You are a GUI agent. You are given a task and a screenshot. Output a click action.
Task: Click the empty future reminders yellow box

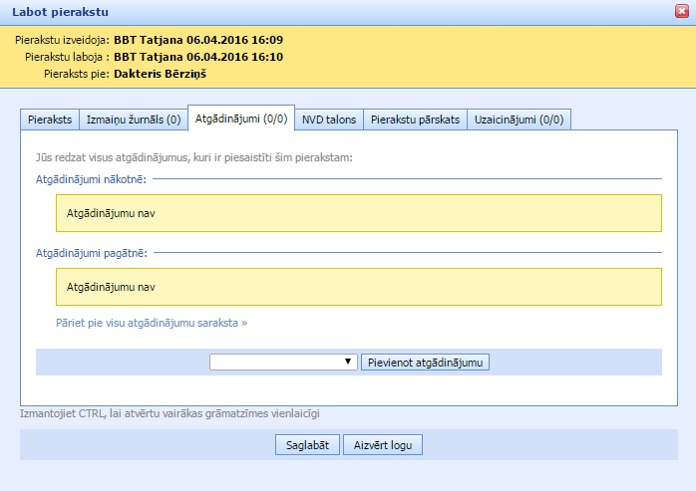pos(358,213)
